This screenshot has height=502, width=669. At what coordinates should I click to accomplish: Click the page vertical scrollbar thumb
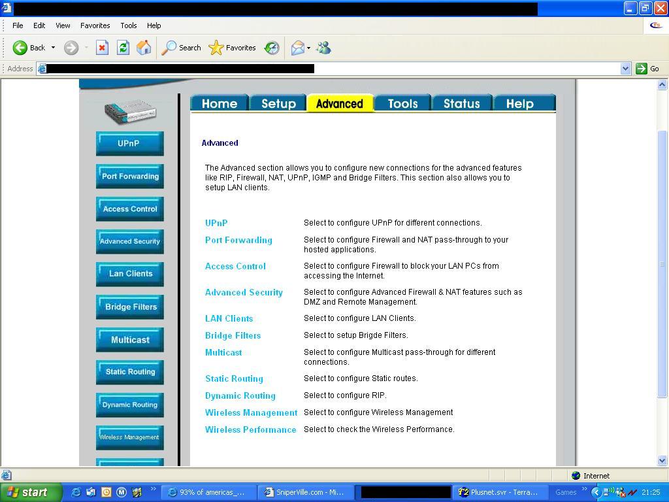coord(662,265)
